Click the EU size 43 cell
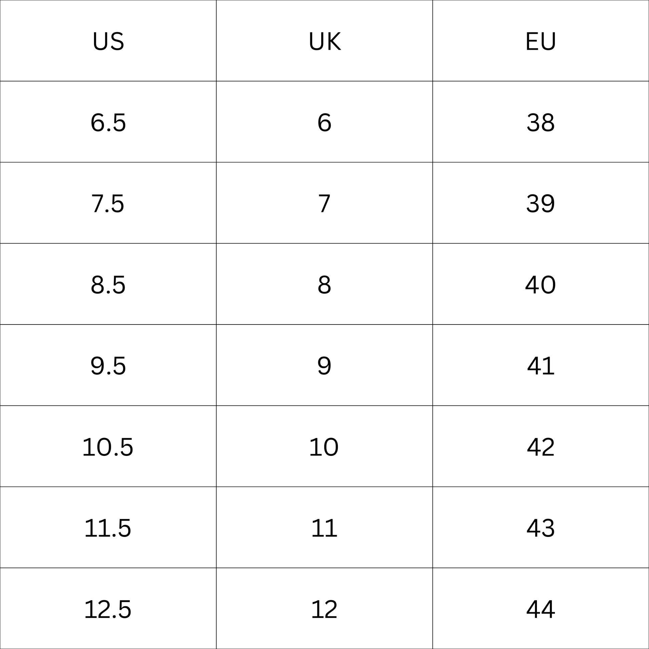Screen dimensions: 649x649 pyautogui.click(x=541, y=528)
